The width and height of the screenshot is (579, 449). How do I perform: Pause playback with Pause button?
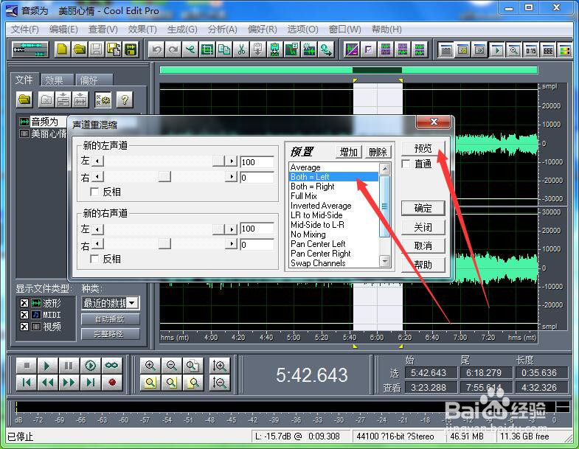[x=69, y=366]
